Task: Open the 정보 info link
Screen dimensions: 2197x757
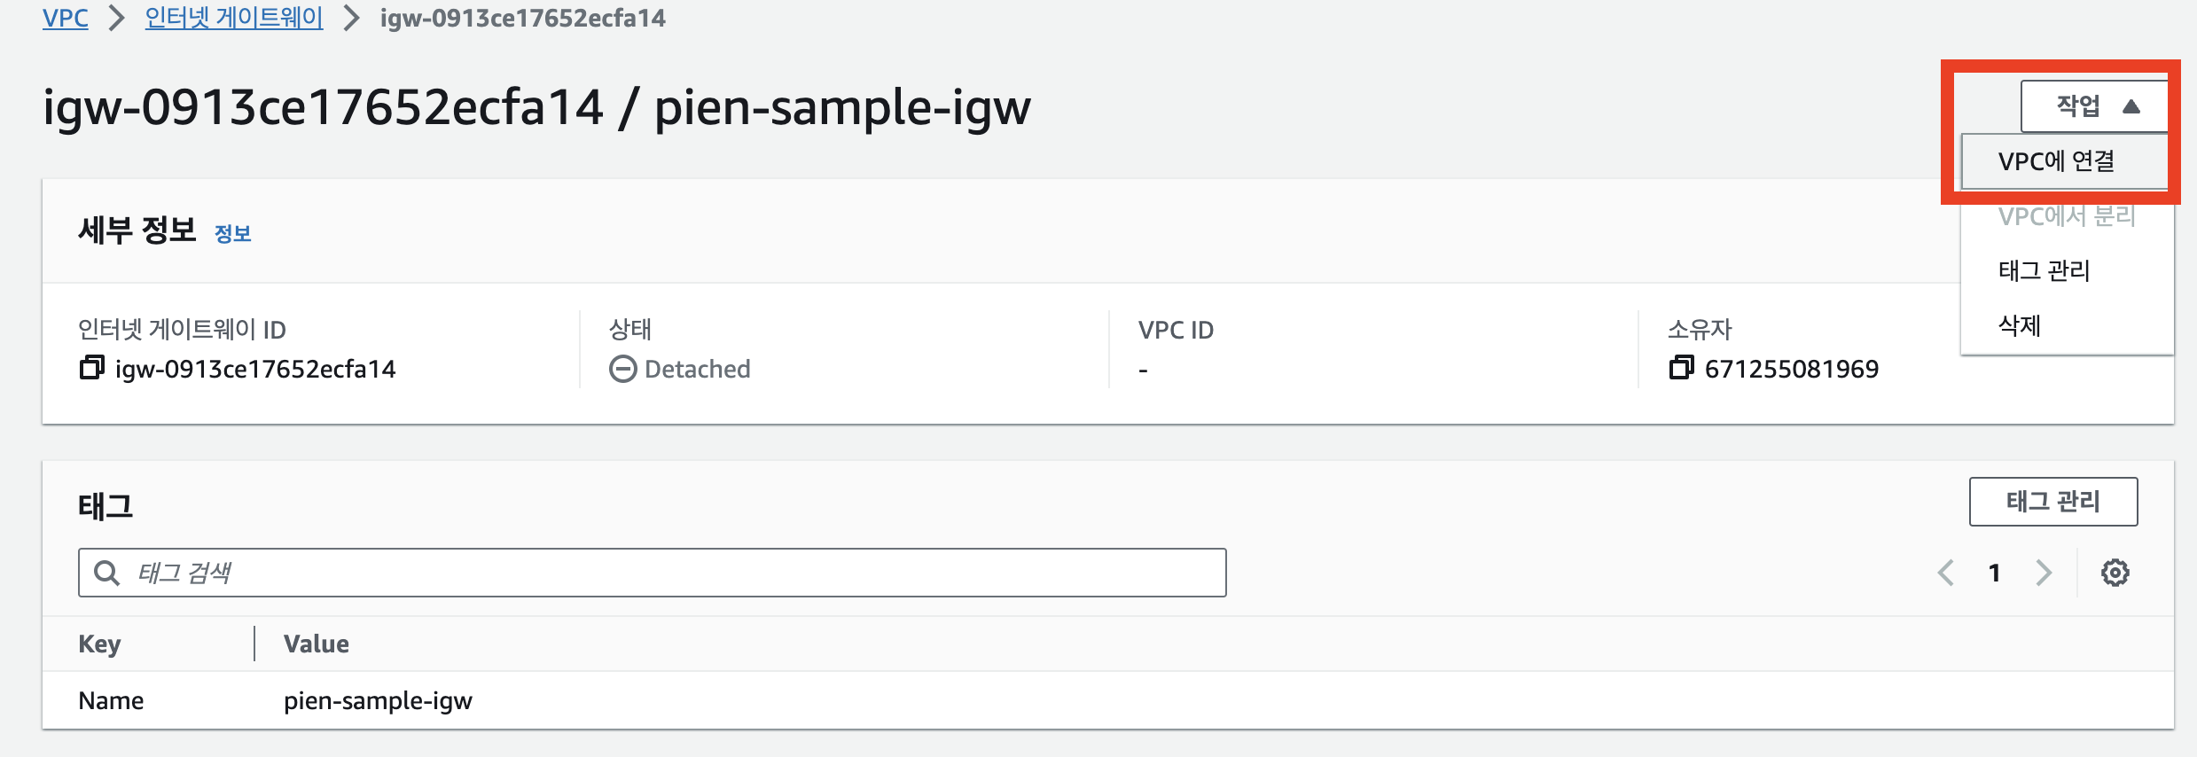Action: point(233,233)
